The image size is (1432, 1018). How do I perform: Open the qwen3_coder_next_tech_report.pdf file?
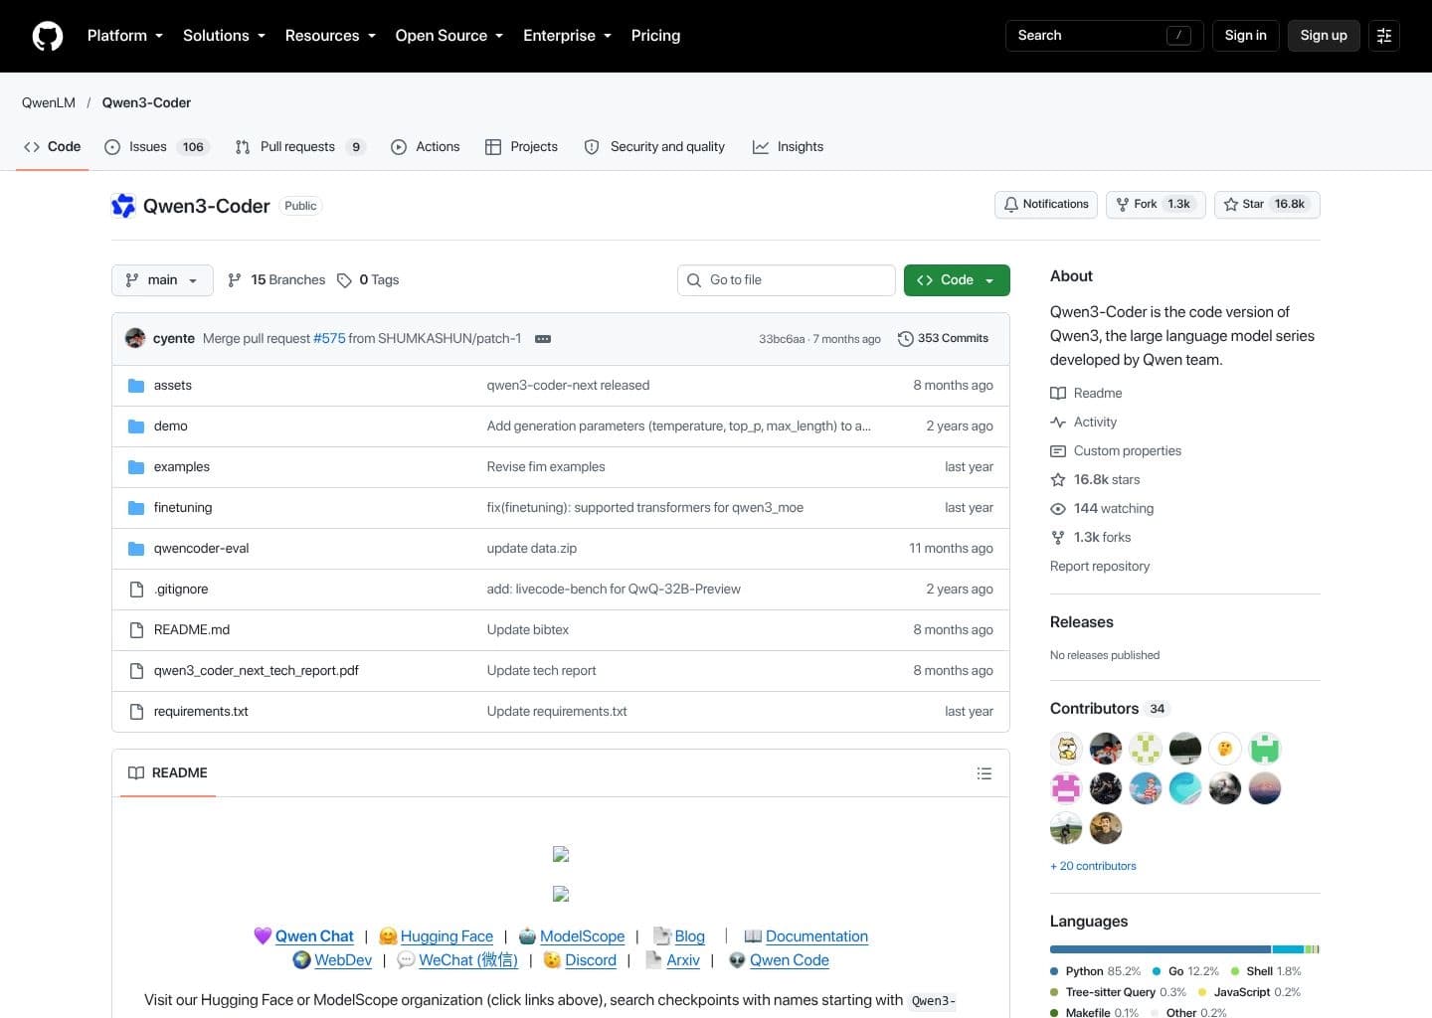coord(257,671)
